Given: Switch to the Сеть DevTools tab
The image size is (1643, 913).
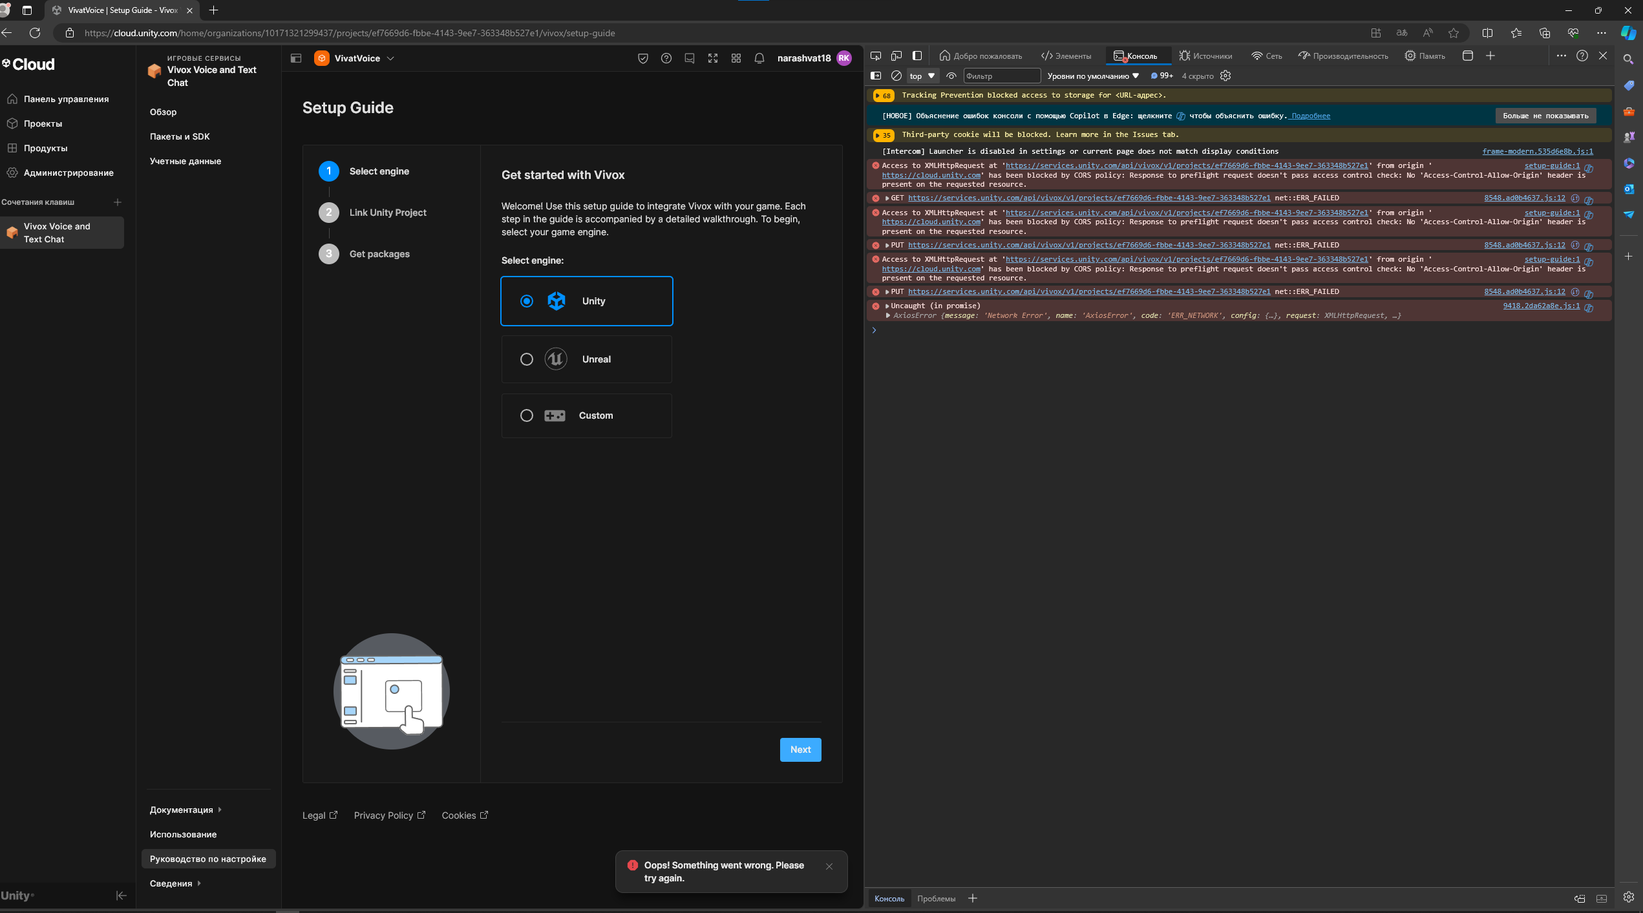Looking at the screenshot, I should point(1266,56).
